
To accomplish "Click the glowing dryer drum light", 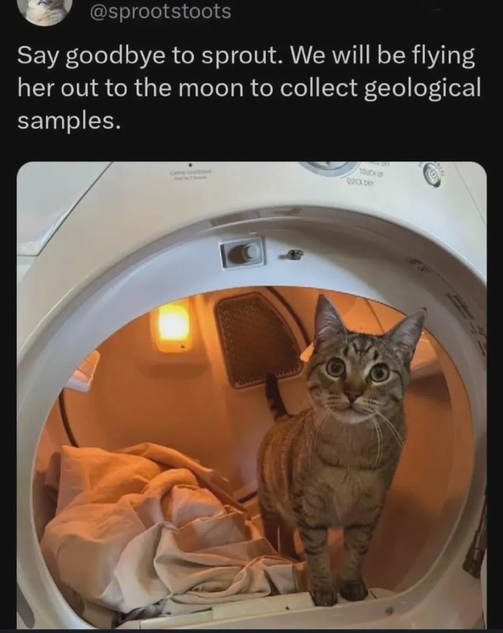I will (x=173, y=324).
